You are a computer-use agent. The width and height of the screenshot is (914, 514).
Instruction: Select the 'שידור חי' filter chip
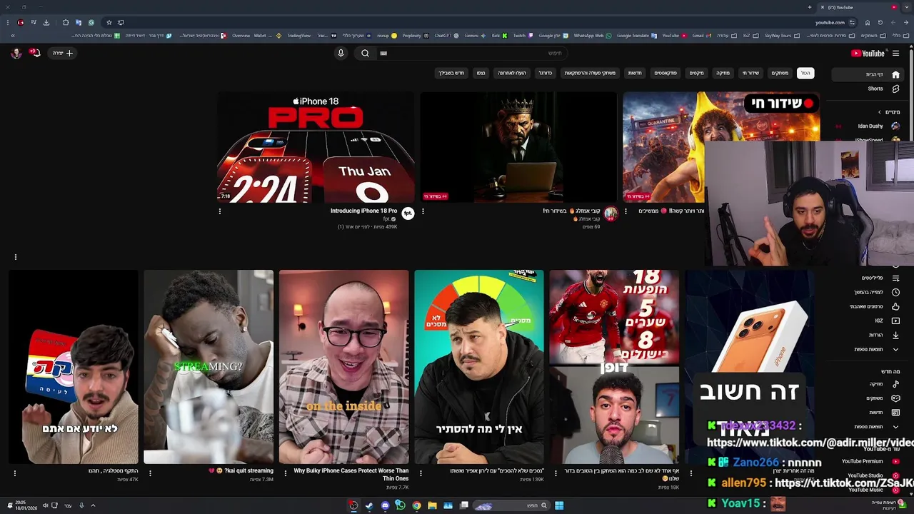(x=750, y=73)
